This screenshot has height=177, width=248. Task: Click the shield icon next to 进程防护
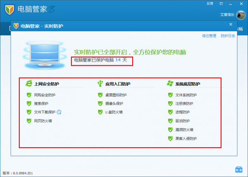click(170, 112)
